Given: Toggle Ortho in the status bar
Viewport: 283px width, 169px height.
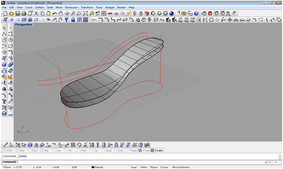Looking at the screenshot, I should (x=144, y=167).
